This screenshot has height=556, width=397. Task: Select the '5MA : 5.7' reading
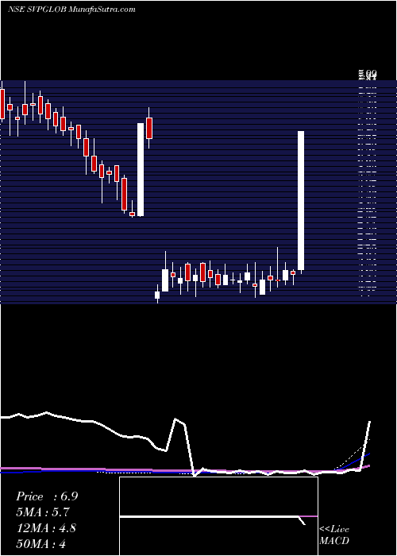click(x=43, y=512)
